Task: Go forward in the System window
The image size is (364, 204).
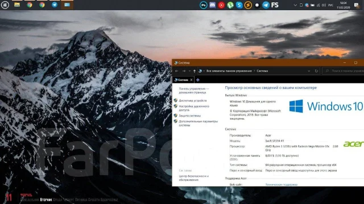Action: 184,71
